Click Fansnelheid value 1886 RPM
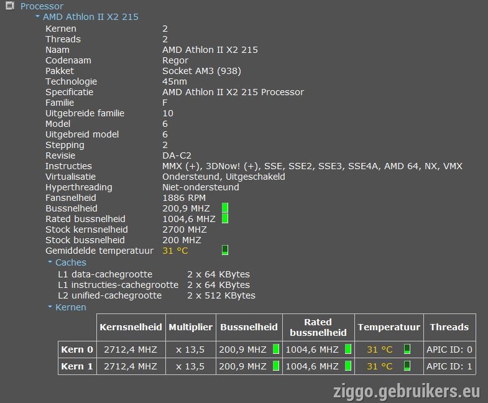This screenshot has width=488, height=403. point(184,198)
